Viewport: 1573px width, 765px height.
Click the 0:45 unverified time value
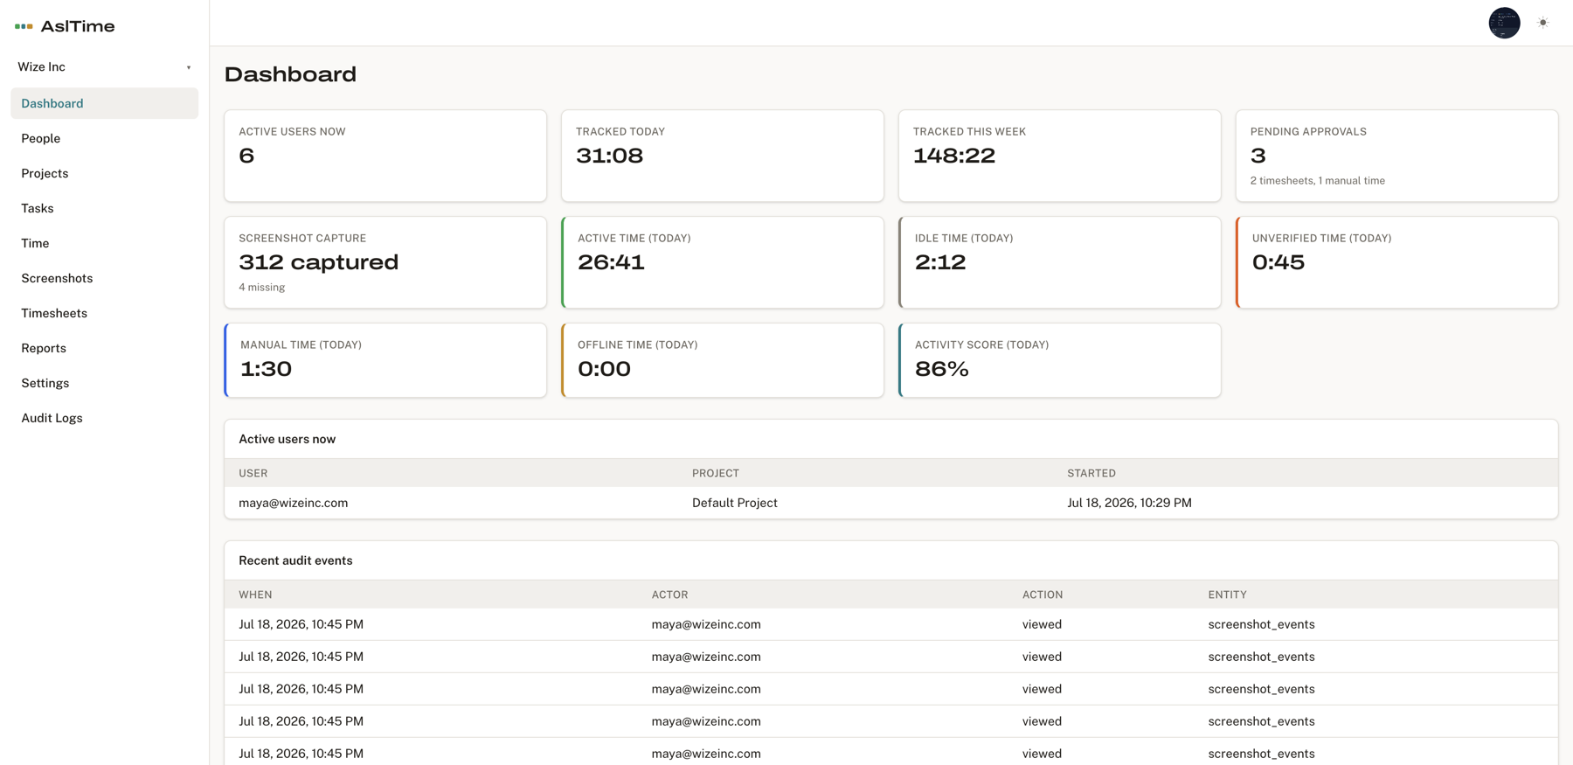(x=1278, y=262)
